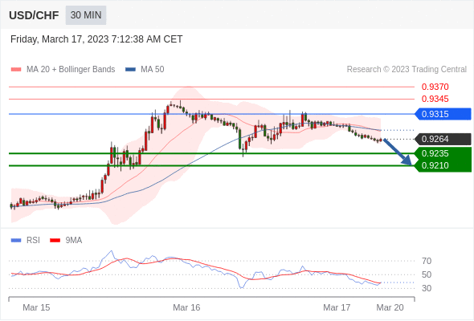
Task: Click the RSI legend label
Action: (x=33, y=241)
